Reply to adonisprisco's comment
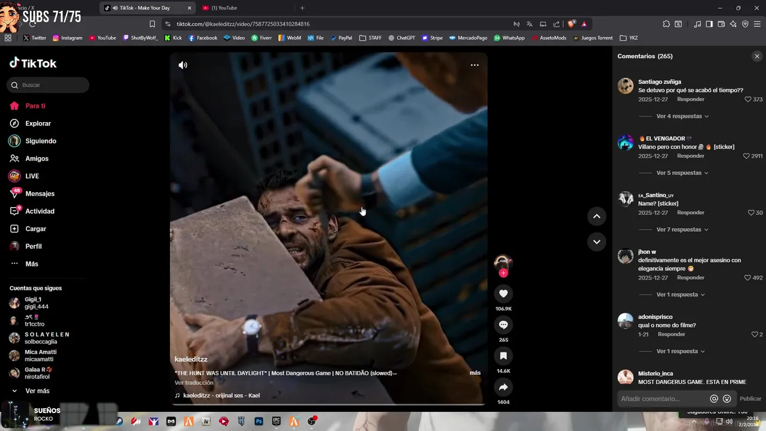The width and height of the screenshot is (766, 431). [x=671, y=335]
